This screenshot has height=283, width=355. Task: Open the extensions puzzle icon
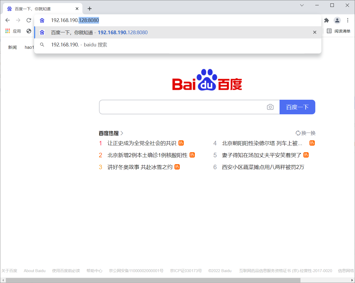(326, 20)
